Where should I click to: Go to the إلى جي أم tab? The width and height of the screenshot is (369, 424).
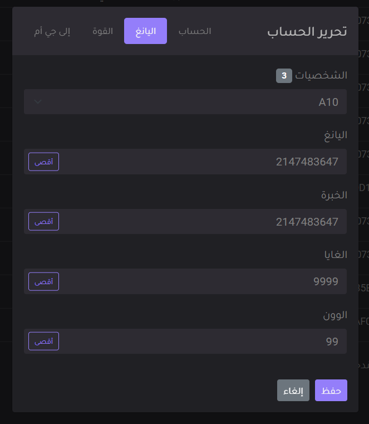(x=52, y=31)
